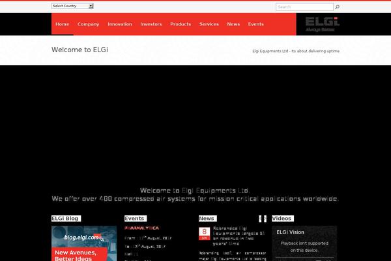Open the PHARMALYTICA event link
This screenshot has width=391, height=261.
point(141,228)
